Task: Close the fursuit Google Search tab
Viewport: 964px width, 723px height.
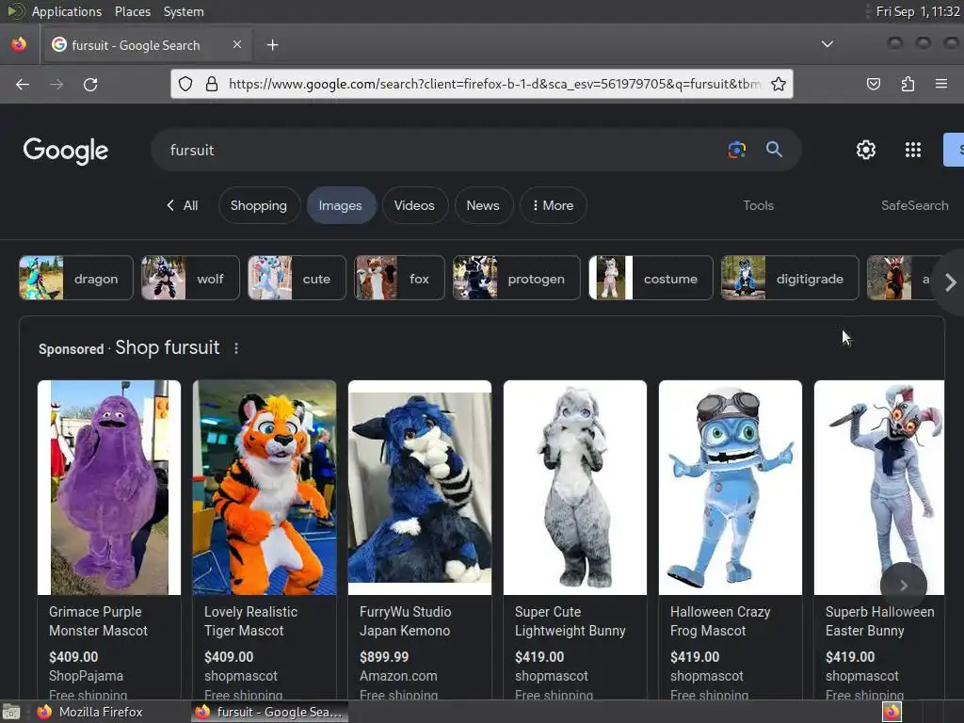Action: [237, 44]
